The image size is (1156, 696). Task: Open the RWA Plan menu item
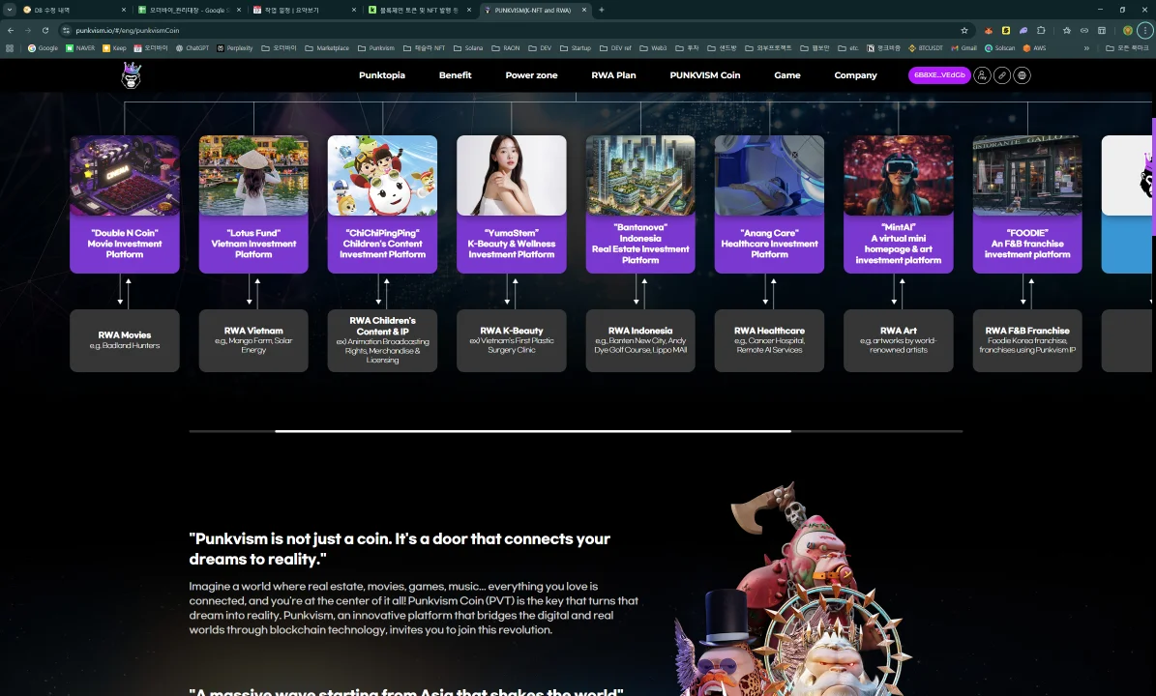click(x=613, y=75)
